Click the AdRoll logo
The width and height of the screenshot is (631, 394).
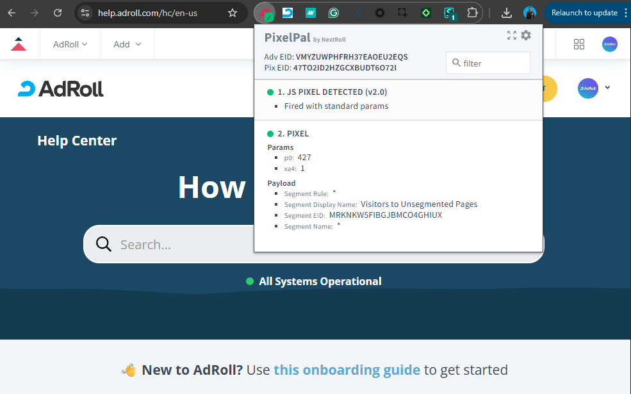click(x=61, y=88)
